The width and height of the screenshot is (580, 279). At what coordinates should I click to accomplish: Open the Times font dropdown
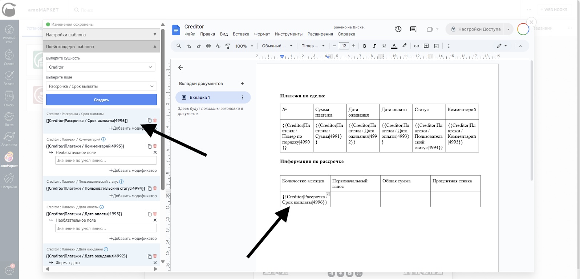(x=313, y=46)
